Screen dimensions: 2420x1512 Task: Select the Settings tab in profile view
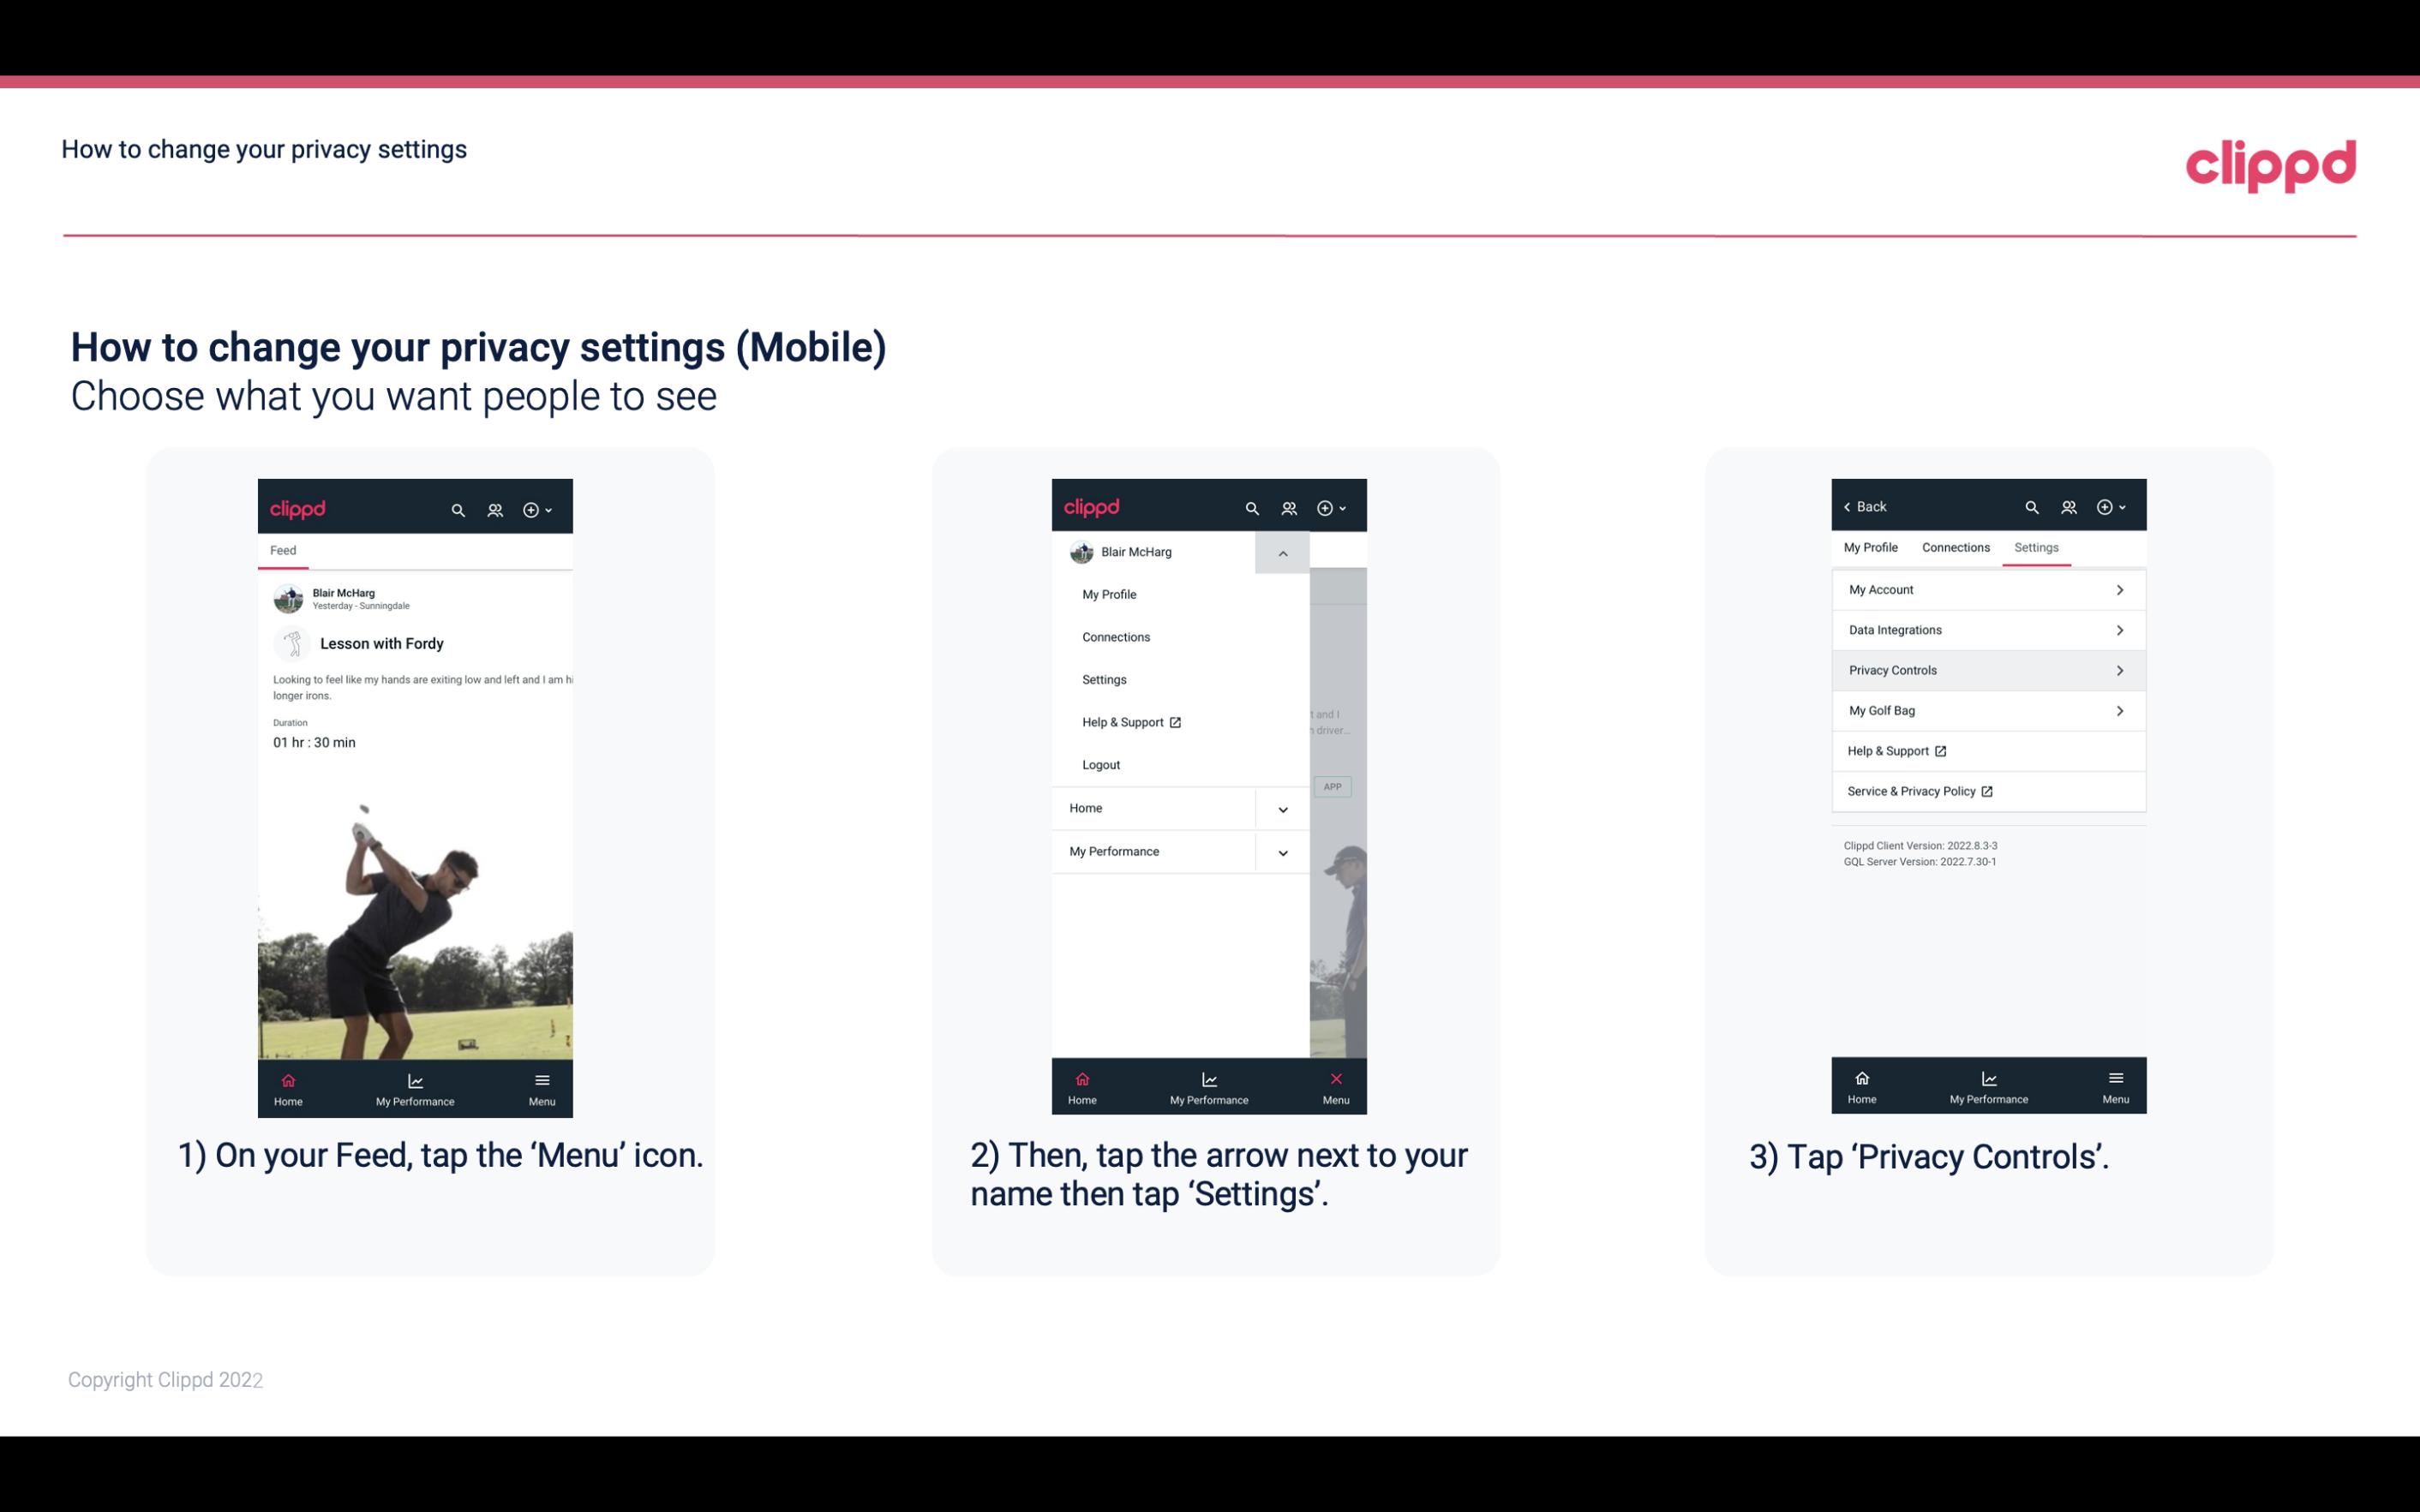pos(2037,547)
